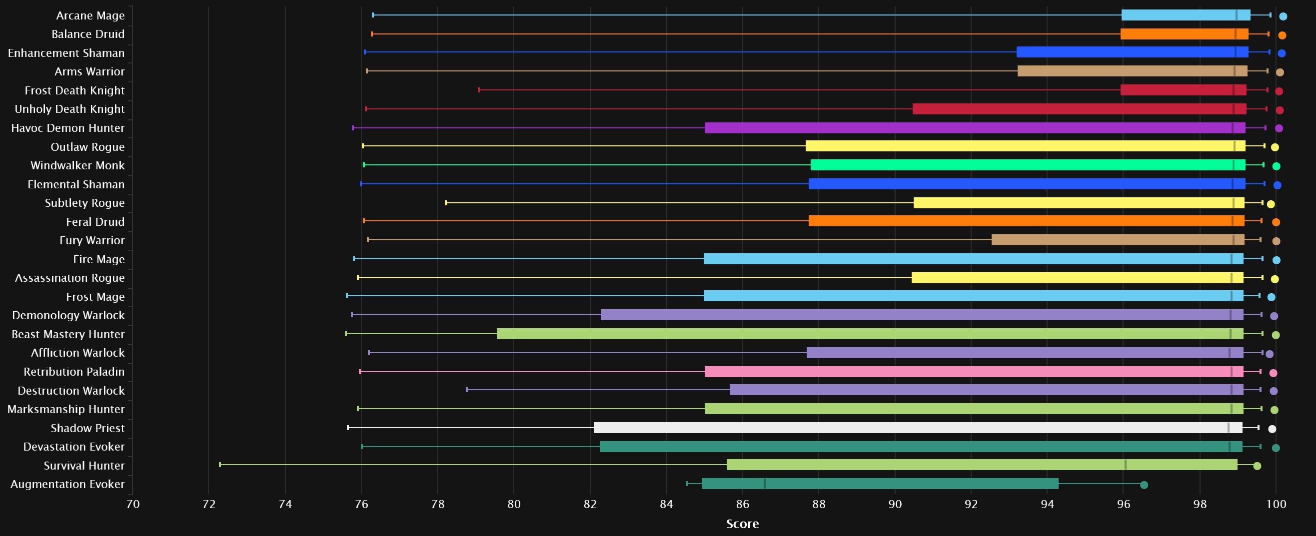The width and height of the screenshot is (1316, 536).
Task: Click the Destruction Warlock label
Action: 71,391
